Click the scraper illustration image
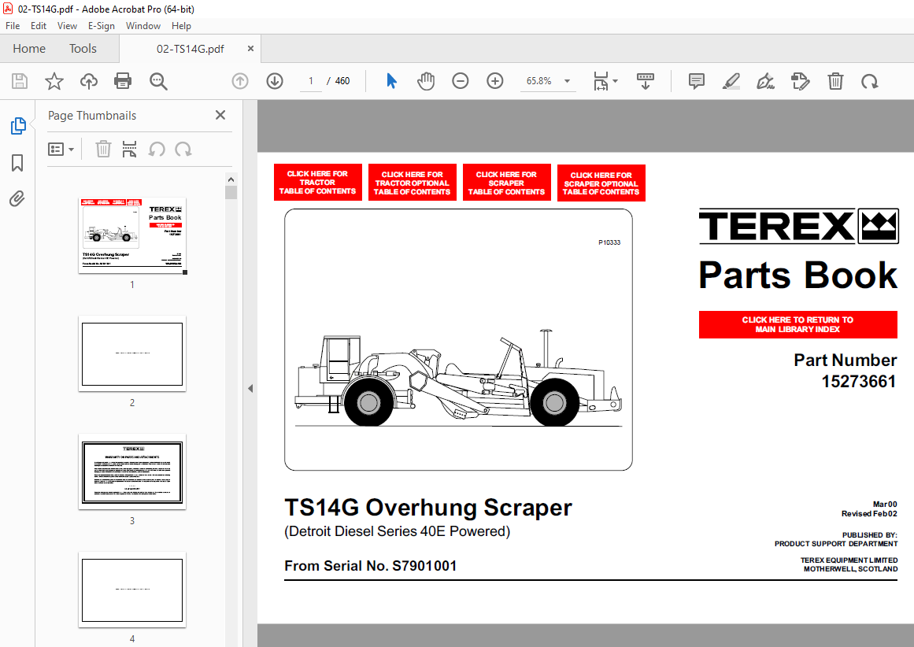Image resolution: width=914 pixels, height=647 pixels. click(x=458, y=340)
